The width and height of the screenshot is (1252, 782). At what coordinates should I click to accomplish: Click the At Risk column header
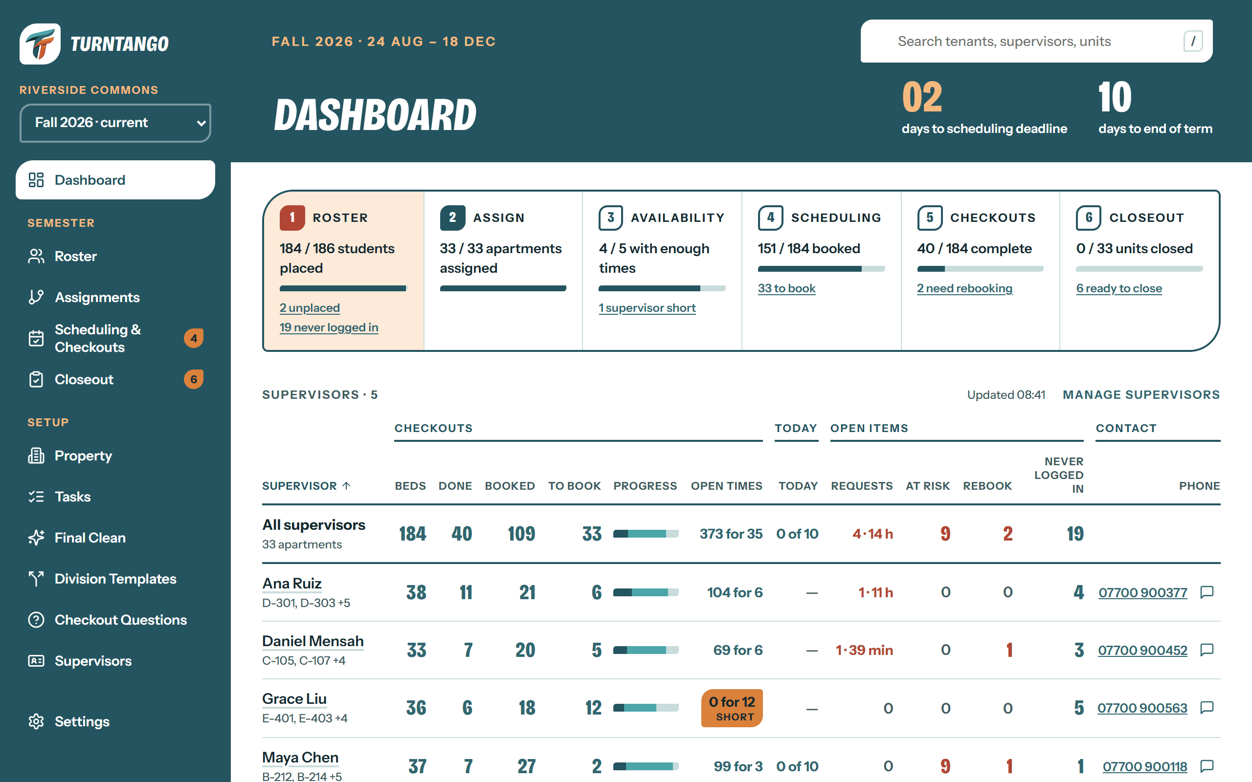click(x=928, y=486)
